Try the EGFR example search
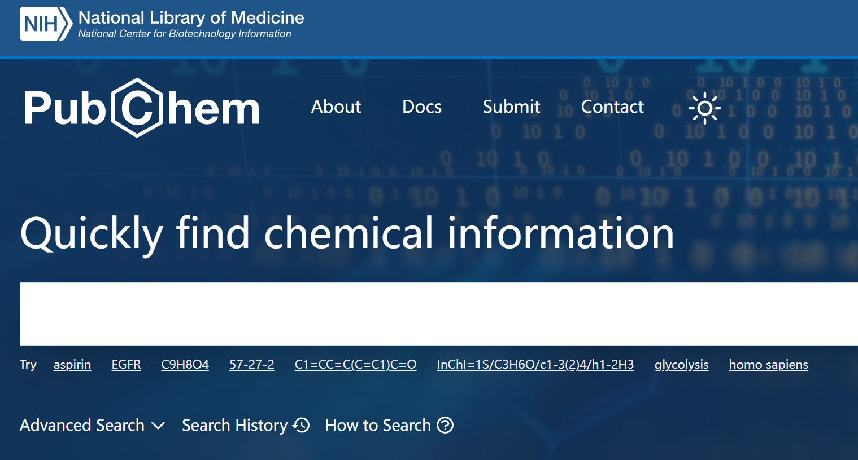858x460 pixels. (126, 365)
